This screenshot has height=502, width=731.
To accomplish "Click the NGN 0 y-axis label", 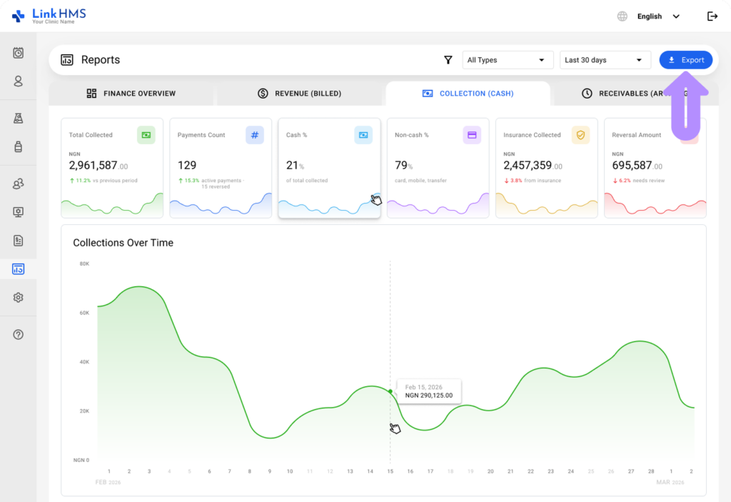I will point(81,460).
